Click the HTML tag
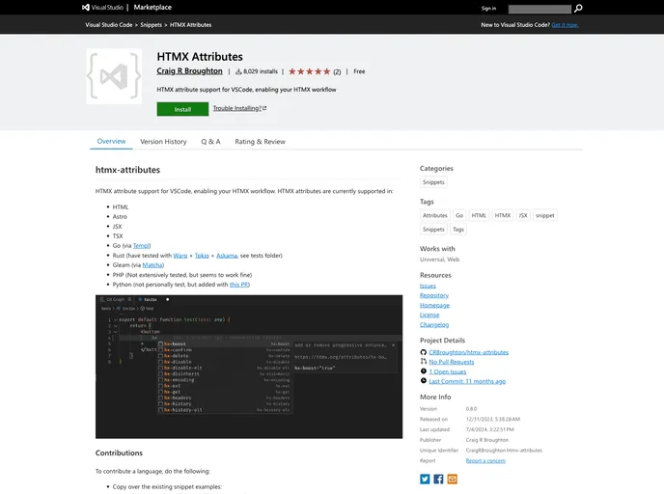The width and height of the screenshot is (664, 494). (479, 215)
